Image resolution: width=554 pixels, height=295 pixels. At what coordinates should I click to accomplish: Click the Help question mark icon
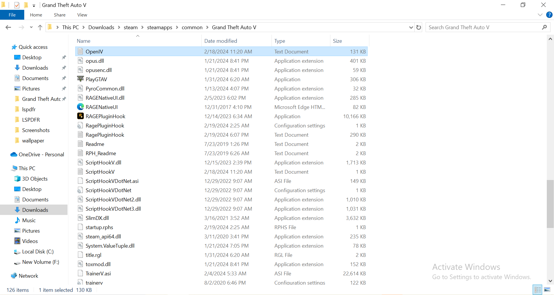pos(549,15)
